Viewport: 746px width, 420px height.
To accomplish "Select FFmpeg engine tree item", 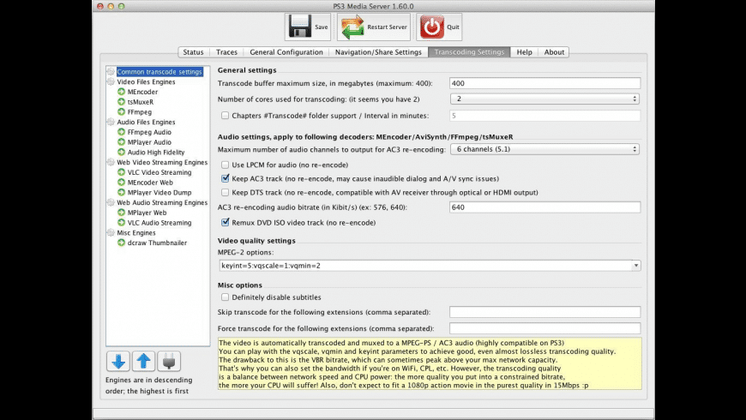I will (x=140, y=112).
